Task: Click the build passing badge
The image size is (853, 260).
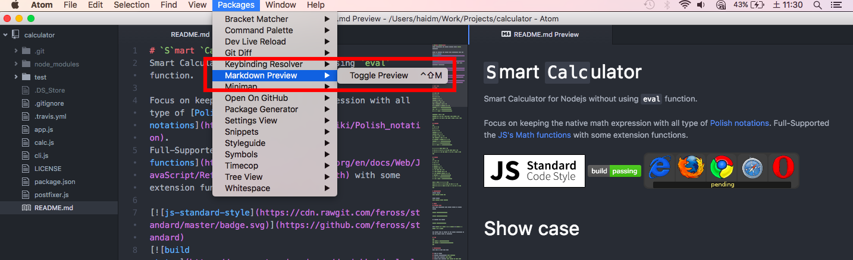Action: coord(614,171)
